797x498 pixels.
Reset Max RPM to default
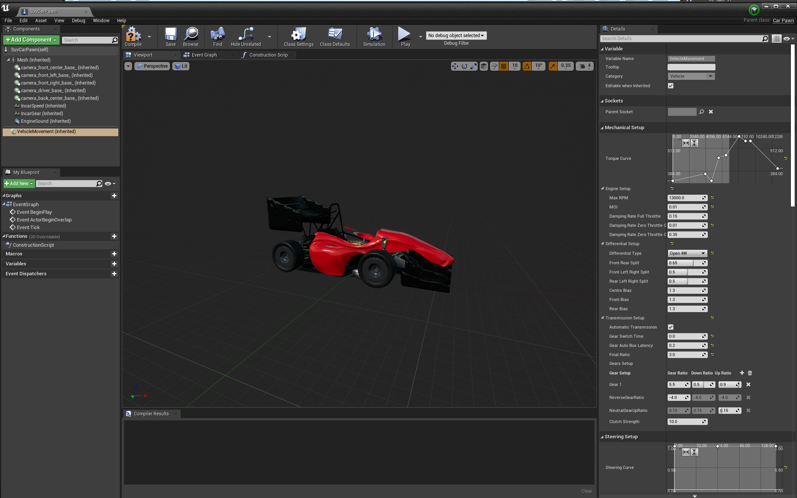712,198
